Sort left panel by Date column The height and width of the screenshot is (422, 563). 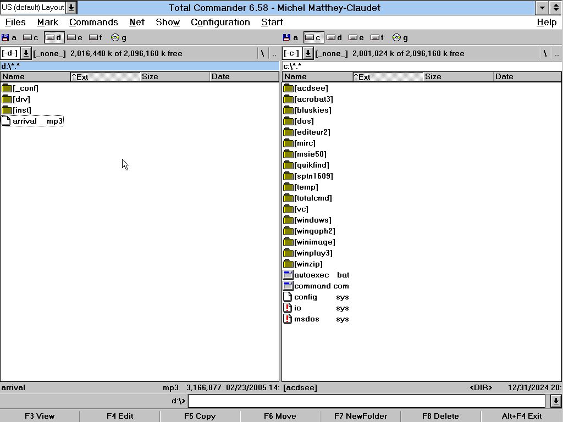click(244, 76)
